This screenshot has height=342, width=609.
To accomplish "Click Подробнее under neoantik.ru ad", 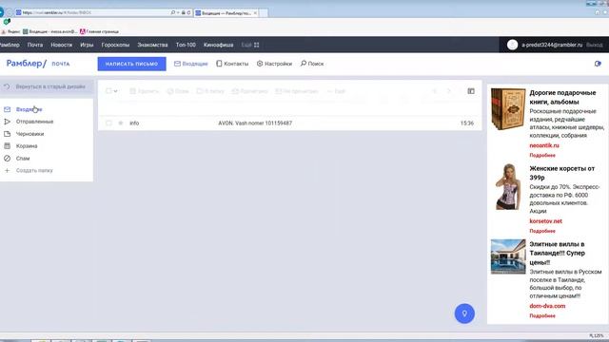I will 542,155.
